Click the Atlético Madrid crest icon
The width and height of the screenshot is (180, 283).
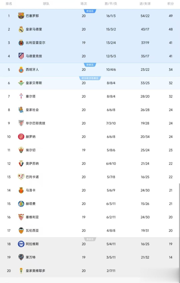tap(21, 56)
